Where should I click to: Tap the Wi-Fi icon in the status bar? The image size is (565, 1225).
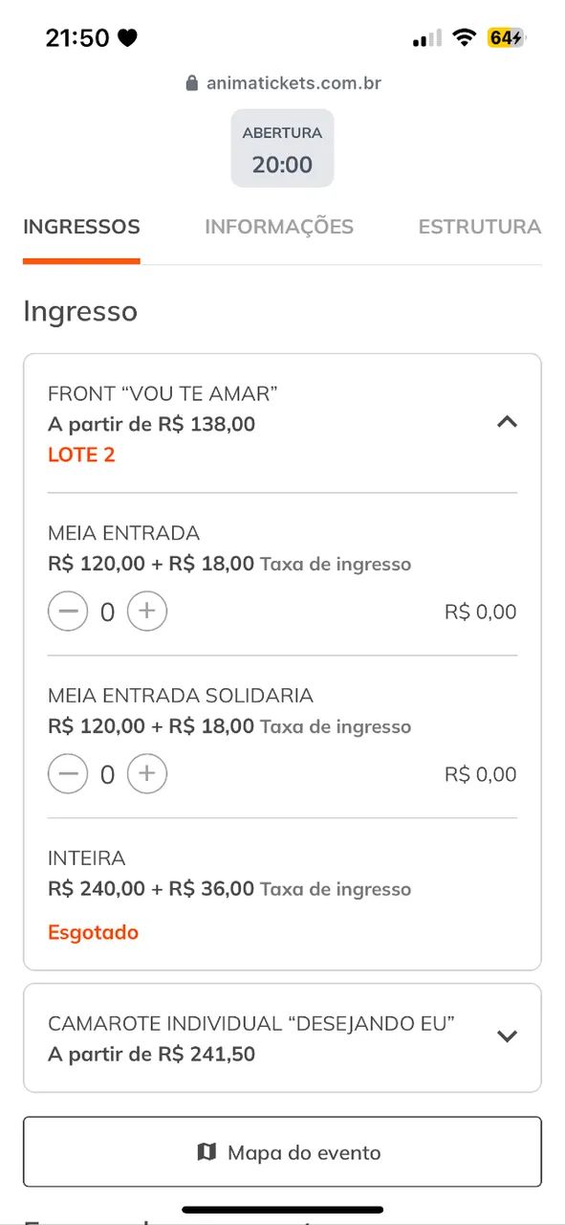click(465, 37)
